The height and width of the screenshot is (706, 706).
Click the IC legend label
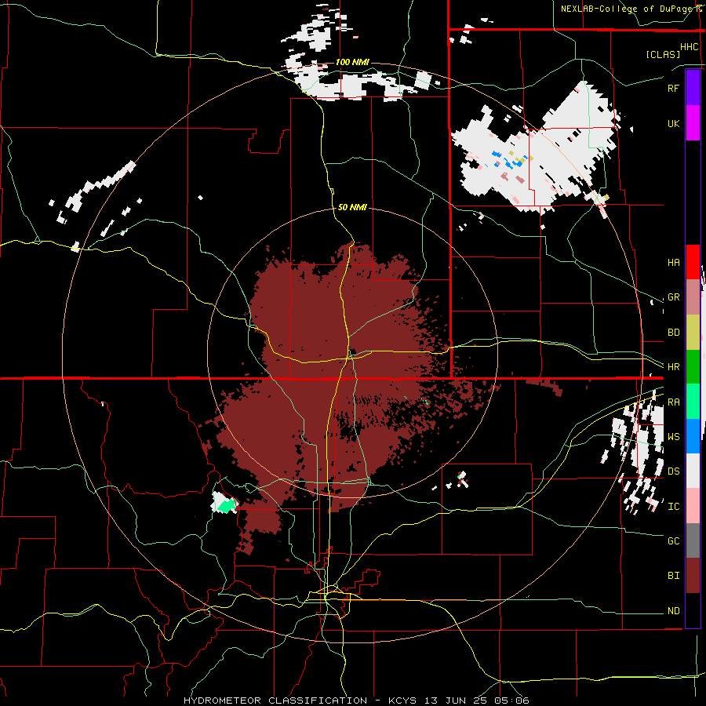[673, 507]
